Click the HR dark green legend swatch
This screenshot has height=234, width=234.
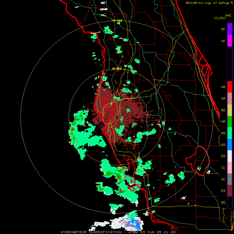tap(230, 121)
